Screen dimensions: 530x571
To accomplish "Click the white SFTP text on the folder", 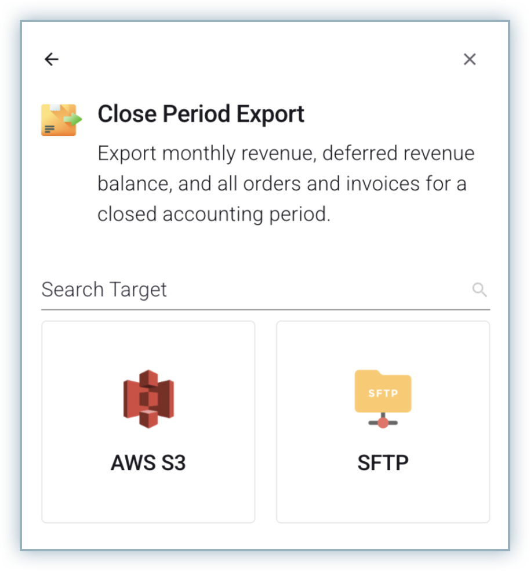I will click(383, 393).
